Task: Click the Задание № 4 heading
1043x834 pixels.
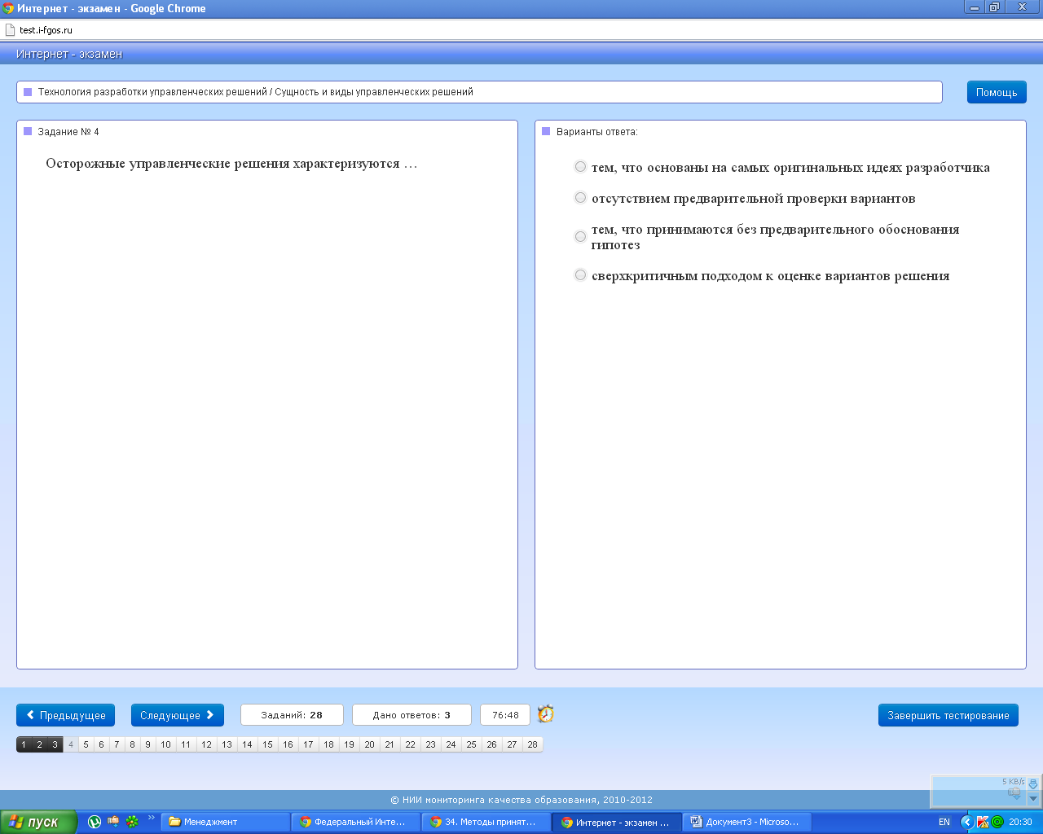Action: [x=68, y=132]
